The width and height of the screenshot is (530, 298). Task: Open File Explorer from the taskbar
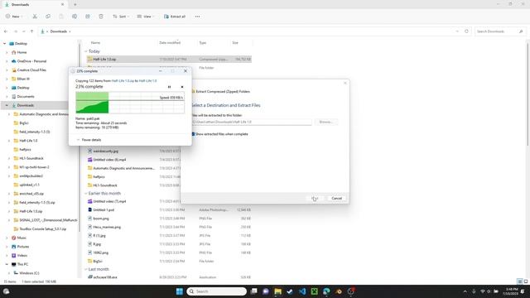click(x=278, y=291)
